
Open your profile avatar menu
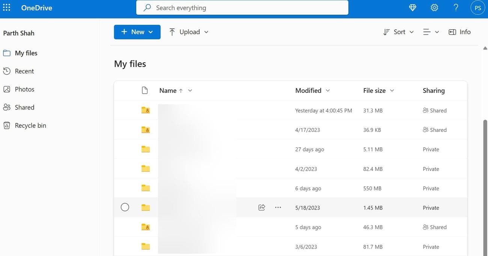[x=477, y=7]
